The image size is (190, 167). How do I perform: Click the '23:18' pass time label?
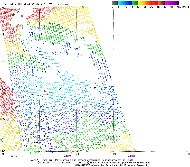(x=131, y=156)
